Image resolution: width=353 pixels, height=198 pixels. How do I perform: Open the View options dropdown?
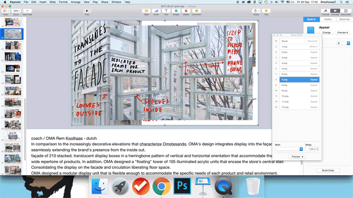(x=6, y=11)
